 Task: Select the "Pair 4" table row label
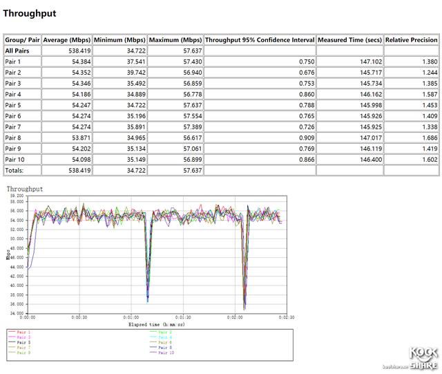(x=12, y=94)
